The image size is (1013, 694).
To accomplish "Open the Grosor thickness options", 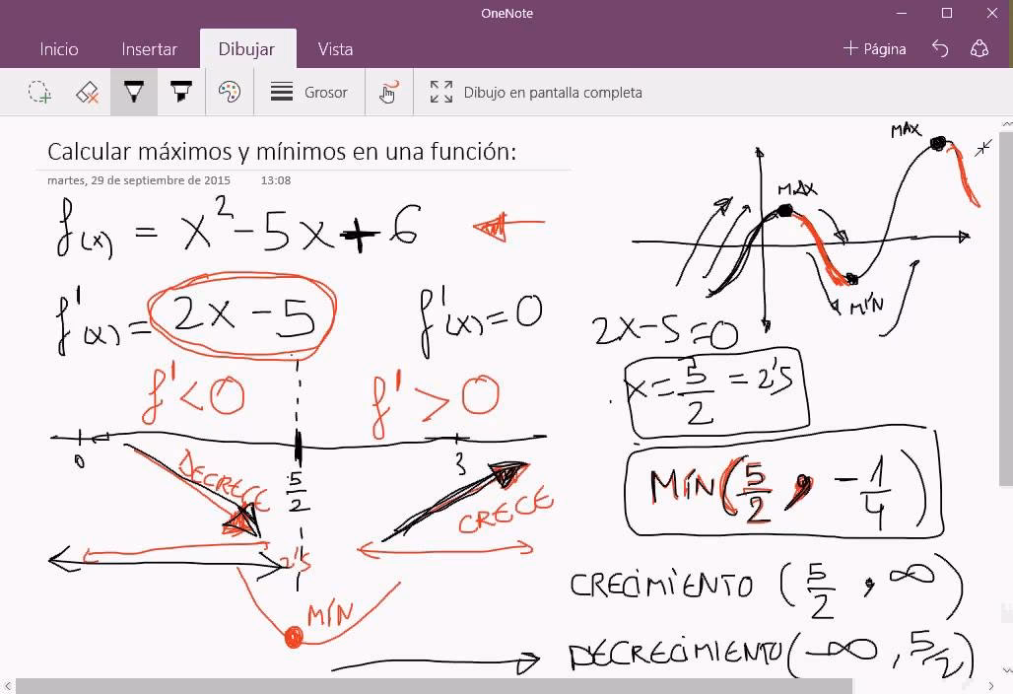I will [x=308, y=92].
